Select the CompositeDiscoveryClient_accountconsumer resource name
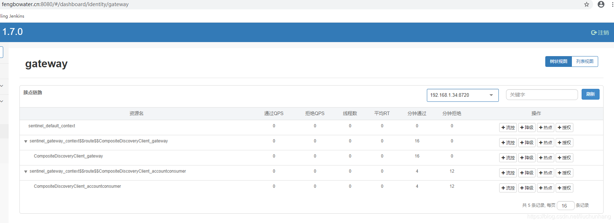Image resolution: width=614 pixels, height=223 pixels. 77,186
